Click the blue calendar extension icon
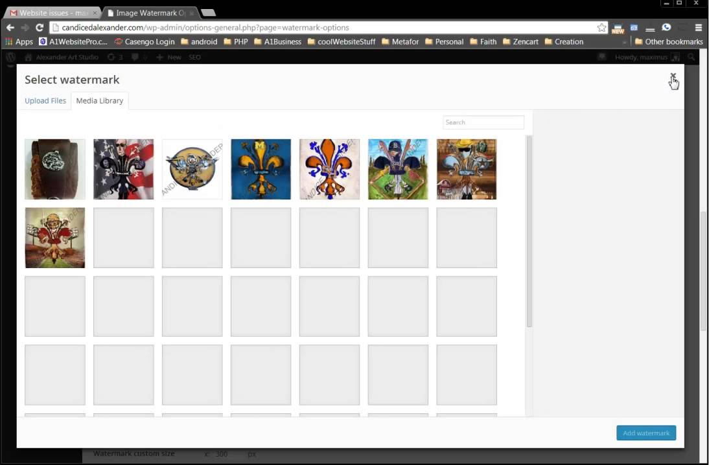This screenshot has height=465, width=709. pos(634,28)
